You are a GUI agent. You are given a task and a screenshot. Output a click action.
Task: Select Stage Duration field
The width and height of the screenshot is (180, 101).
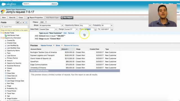coord(12,98)
